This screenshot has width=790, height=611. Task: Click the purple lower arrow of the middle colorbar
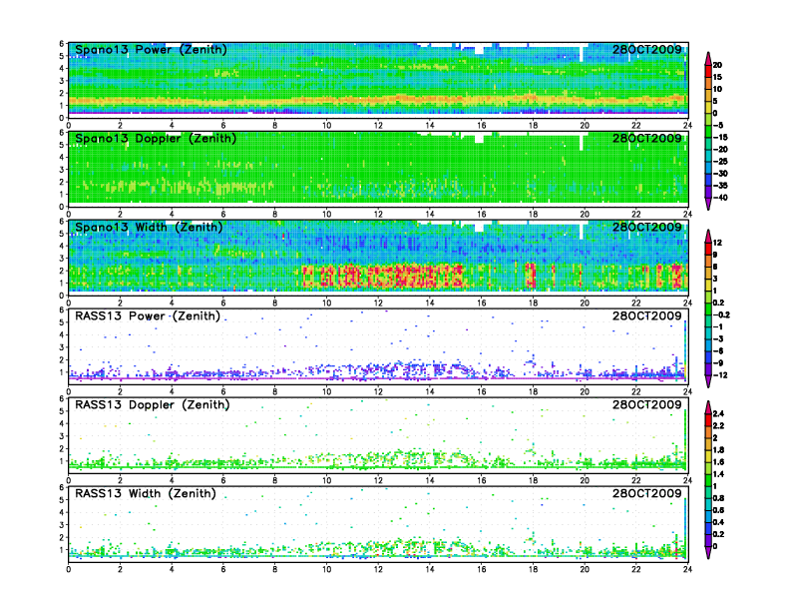[x=708, y=381]
